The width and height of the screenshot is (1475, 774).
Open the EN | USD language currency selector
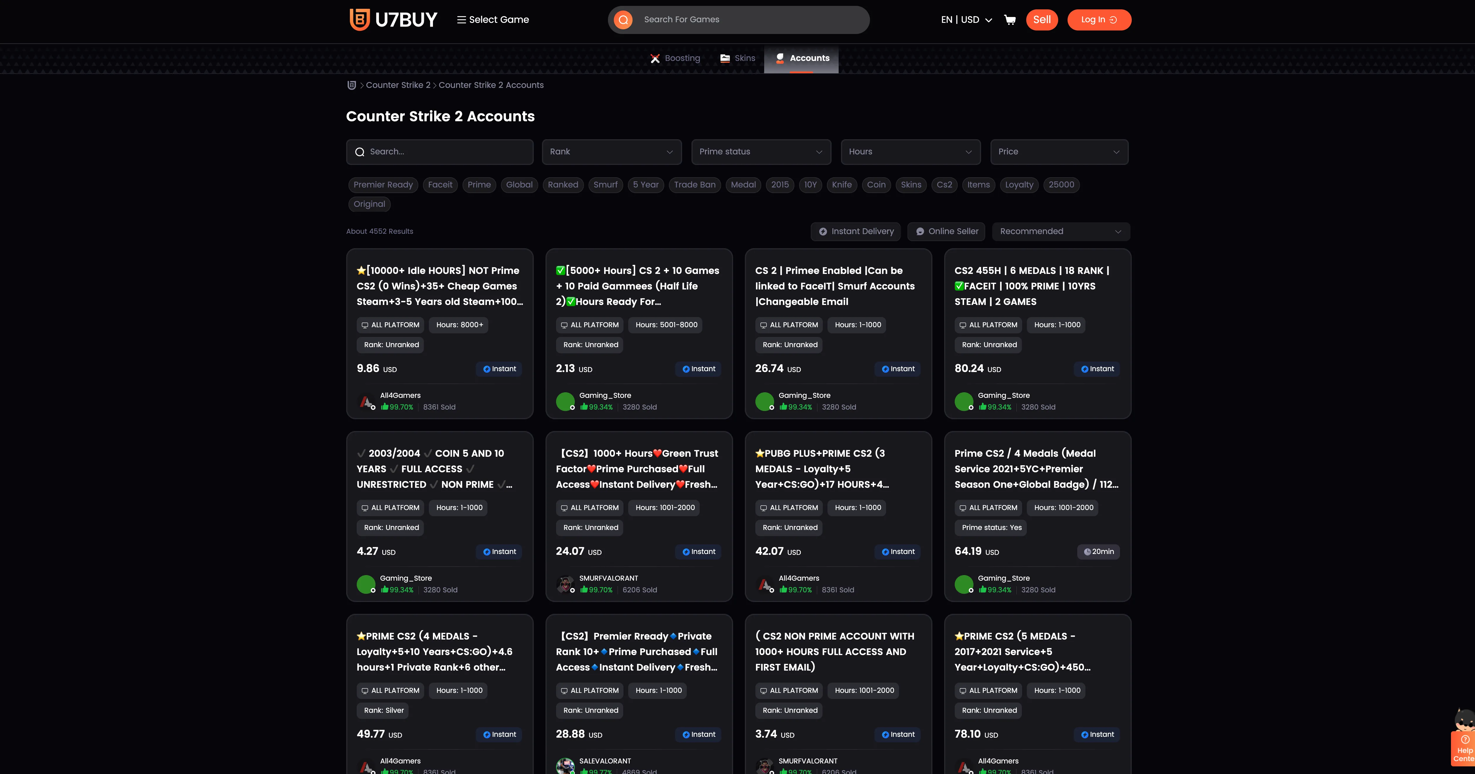pyautogui.click(x=966, y=20)
